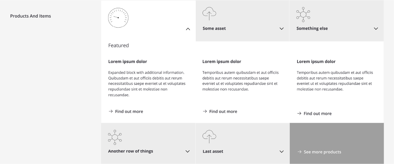The width and height of the screenshot is (394, 164).
Task: Expand the Some asset chevron
Action: tap(282, 29)
